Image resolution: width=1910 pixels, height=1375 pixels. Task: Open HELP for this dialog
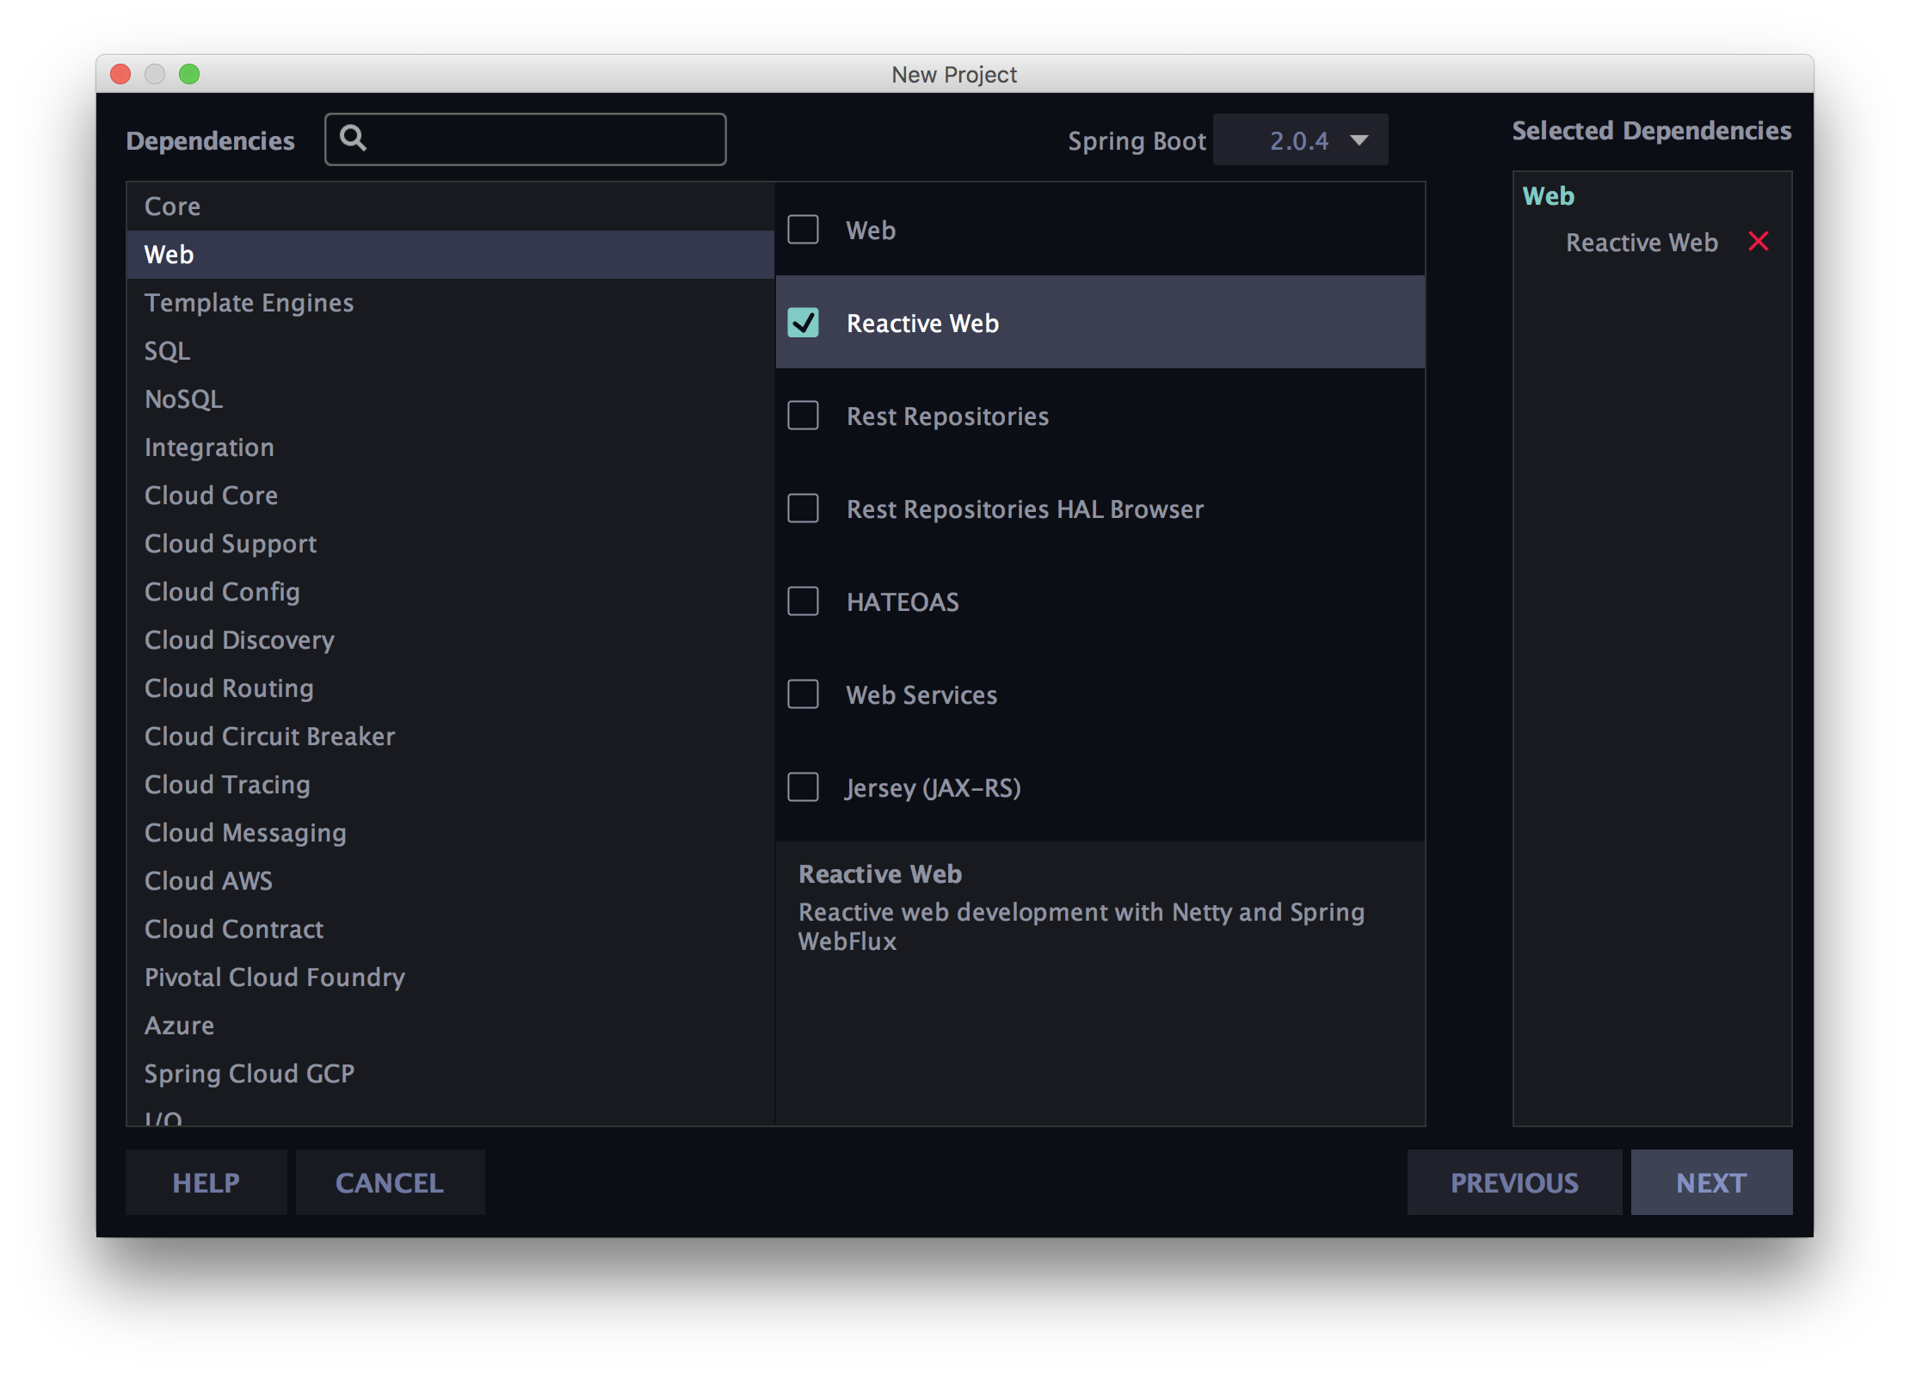pos(206,1183)
